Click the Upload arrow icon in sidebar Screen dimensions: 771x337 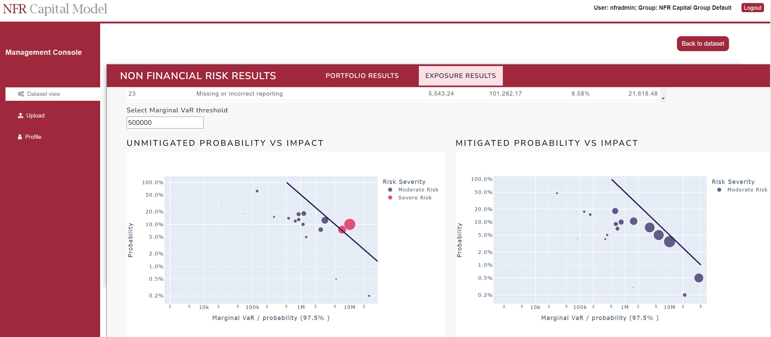[x=20, y=115]
